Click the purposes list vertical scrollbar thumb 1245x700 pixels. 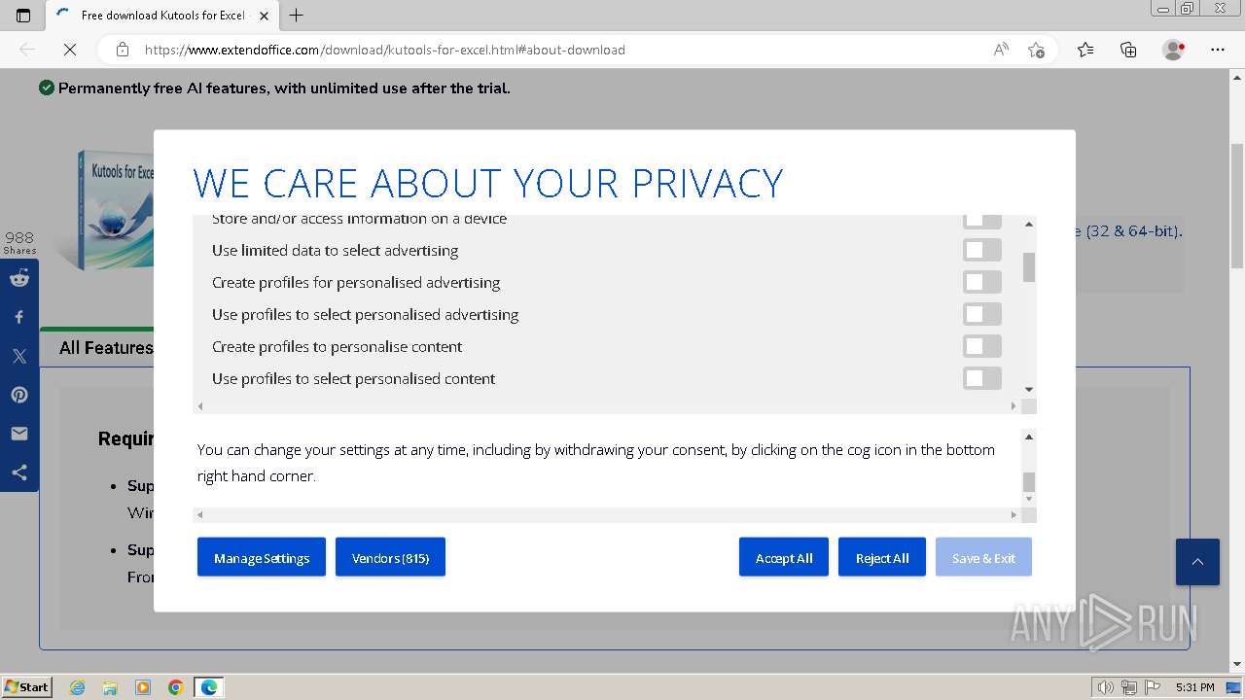pos(1029,267)
